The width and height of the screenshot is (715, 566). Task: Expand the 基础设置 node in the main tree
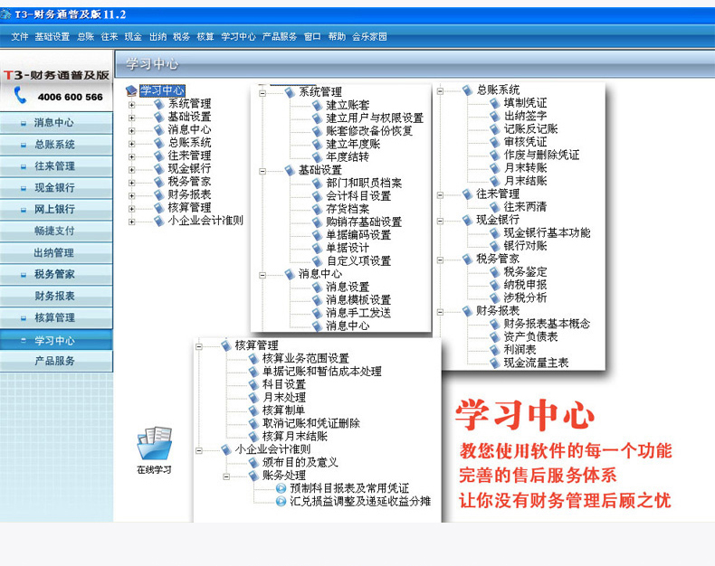(132, 118)
